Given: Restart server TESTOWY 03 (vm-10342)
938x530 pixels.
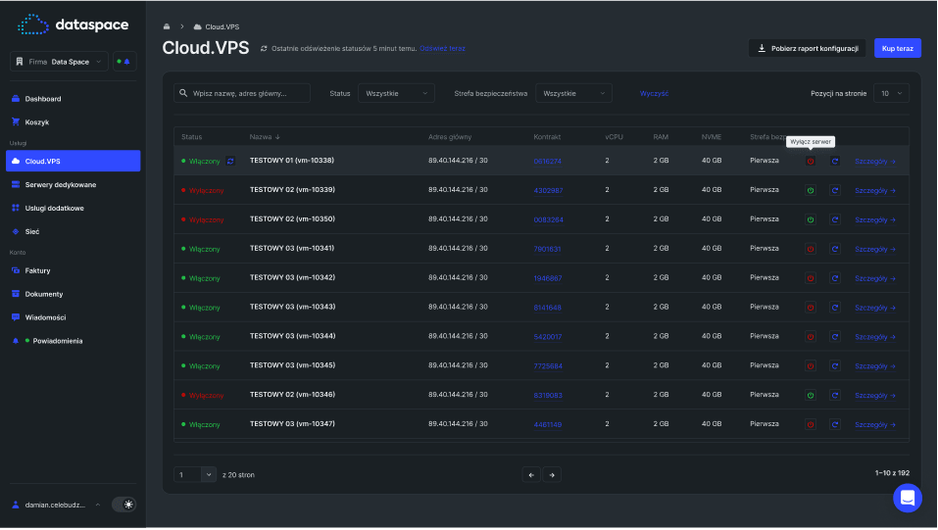Looking at the screenshot, I should click(x=835, y=279).
